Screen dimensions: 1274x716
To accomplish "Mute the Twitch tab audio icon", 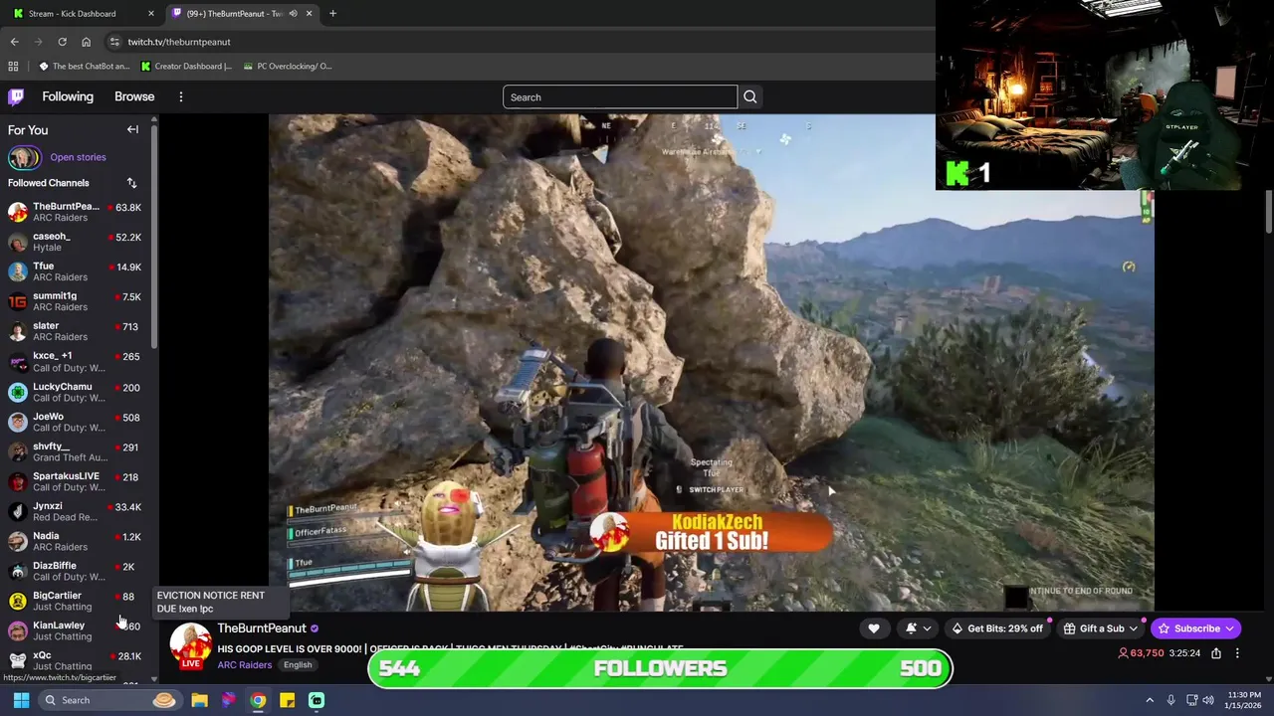I will (293, 13).
